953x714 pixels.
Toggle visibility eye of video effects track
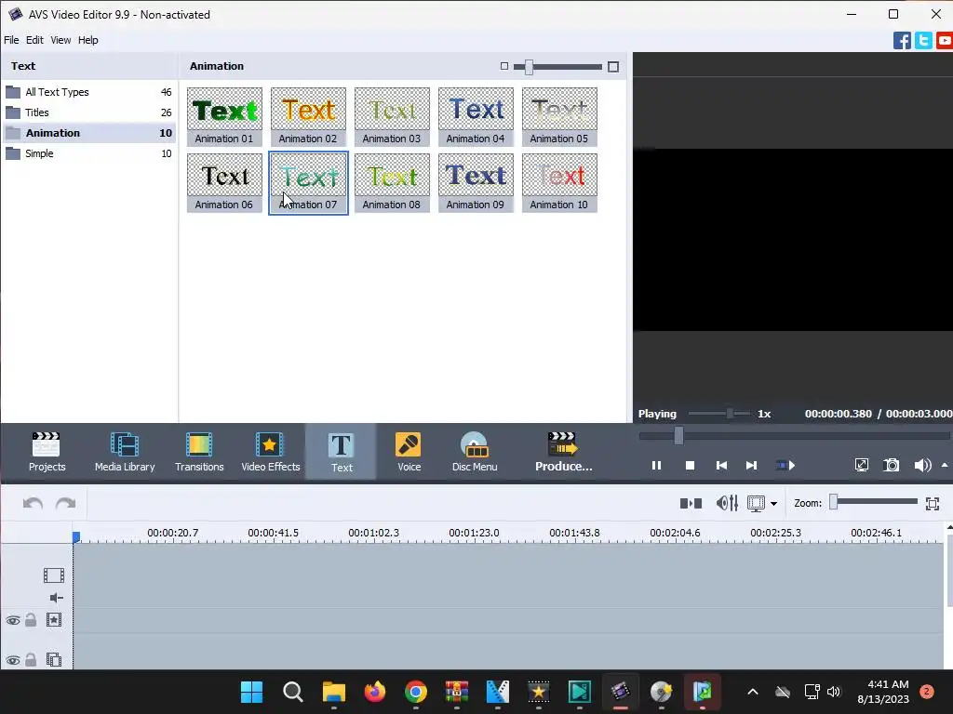[13, 620]
